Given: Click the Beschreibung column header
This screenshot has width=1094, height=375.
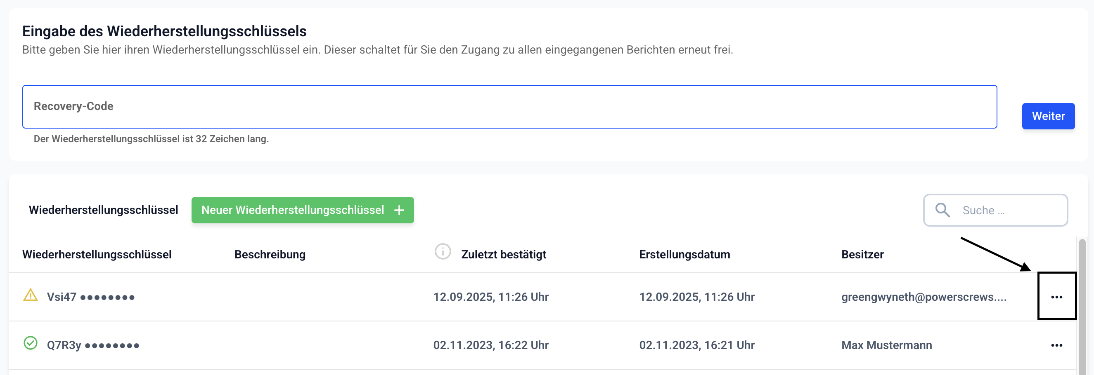Looking at the screenshot, I should [x=270, y=255].
